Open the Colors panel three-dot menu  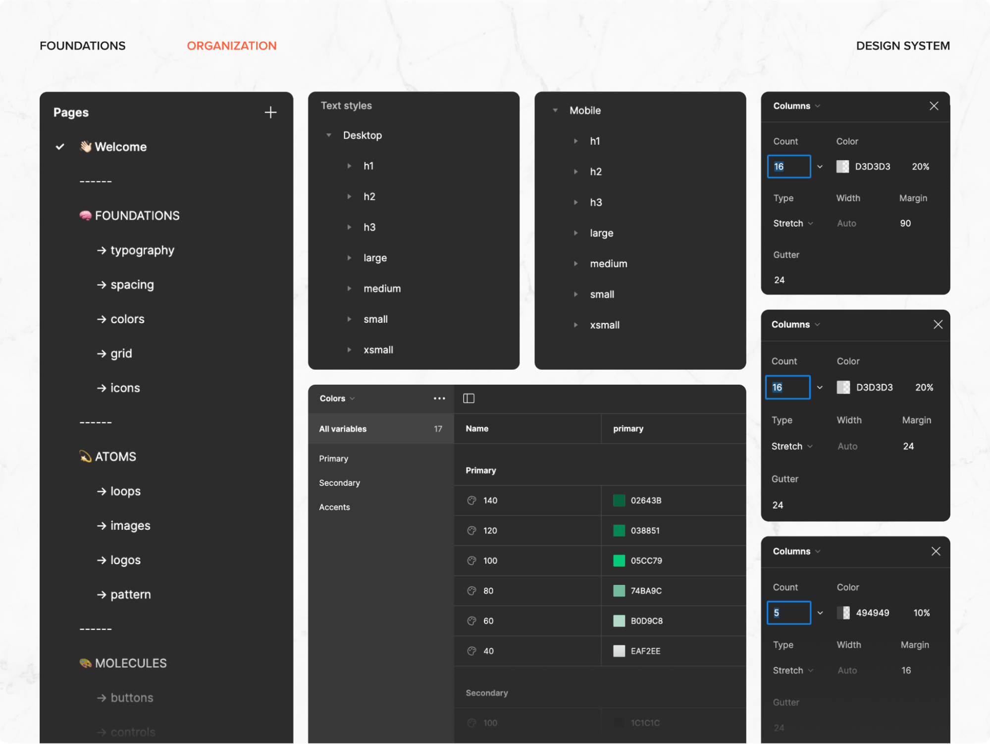pyautogui.click(x=439, y=399)
